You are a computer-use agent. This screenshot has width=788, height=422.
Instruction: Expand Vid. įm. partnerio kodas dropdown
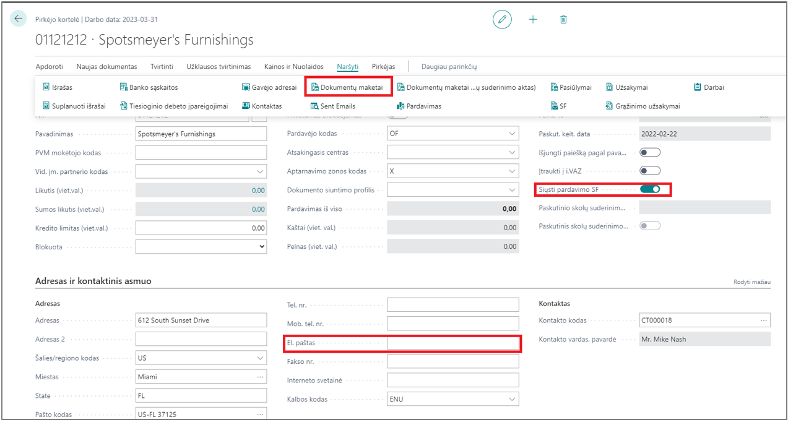point(259,171)
